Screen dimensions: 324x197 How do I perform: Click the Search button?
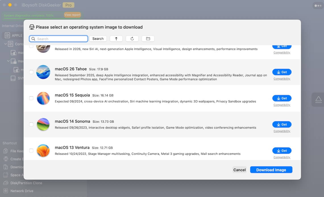98,39
